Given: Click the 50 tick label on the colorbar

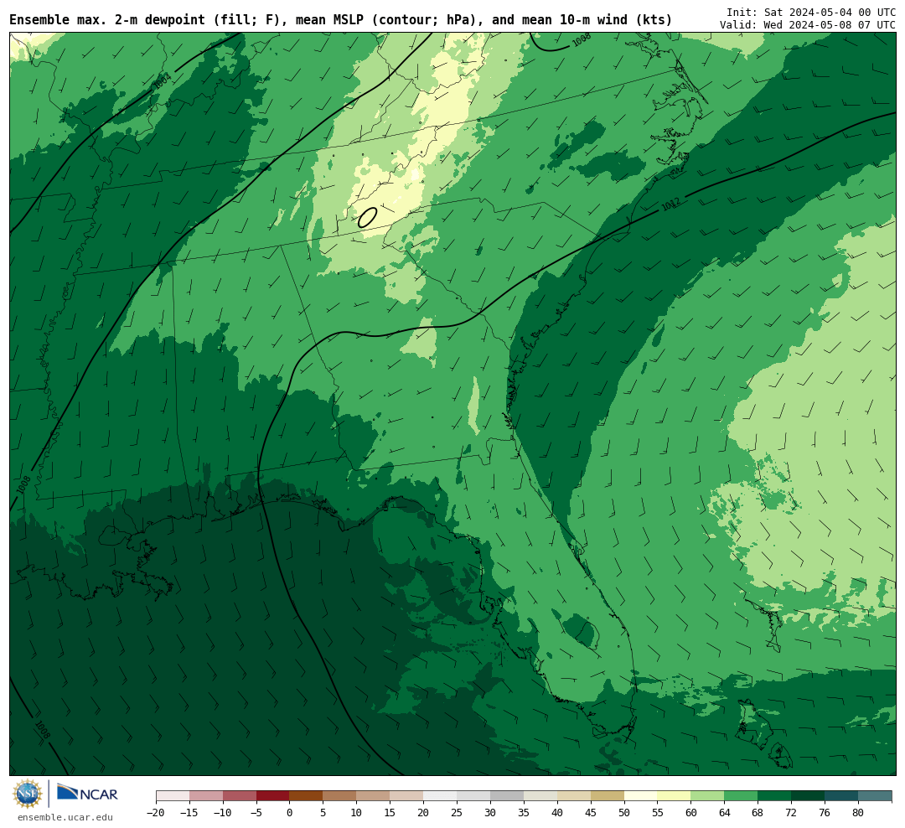Looking at the screenshot, I should point(624,812).
